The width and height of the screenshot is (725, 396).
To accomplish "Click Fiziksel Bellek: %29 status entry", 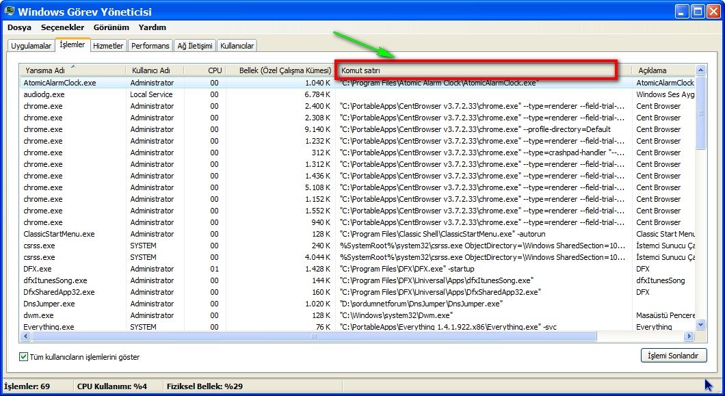I will coord(205,386).
